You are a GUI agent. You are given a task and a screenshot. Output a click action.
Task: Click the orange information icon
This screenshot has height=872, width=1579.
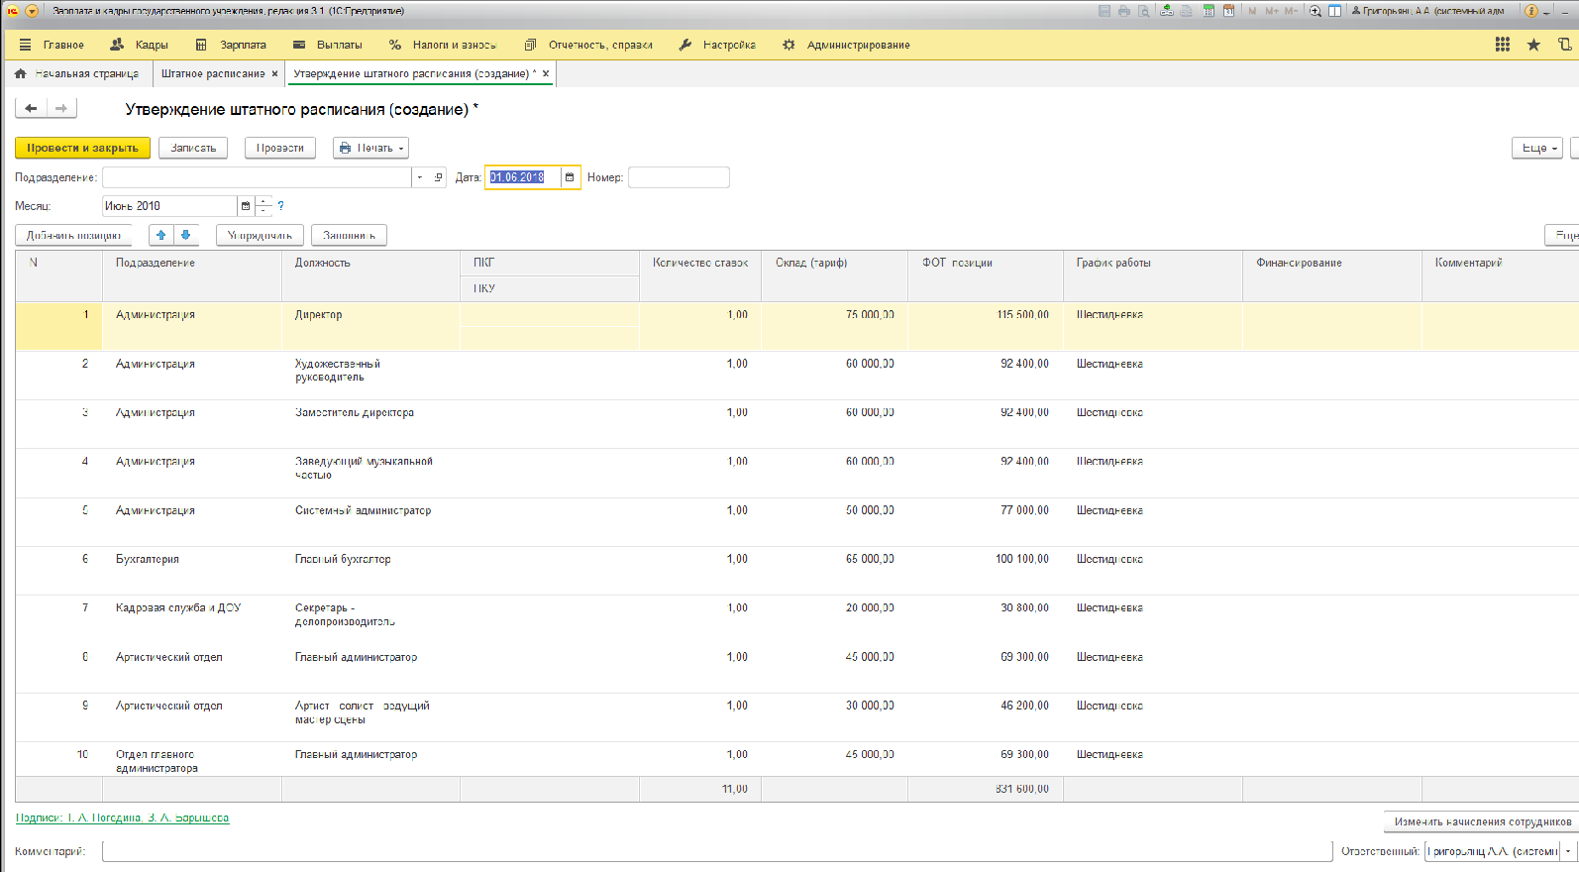(1531, 11)
